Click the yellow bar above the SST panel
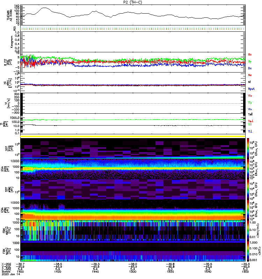Image resolution: width=262 pixels, height=279 pixels. (x=133, y=136)
